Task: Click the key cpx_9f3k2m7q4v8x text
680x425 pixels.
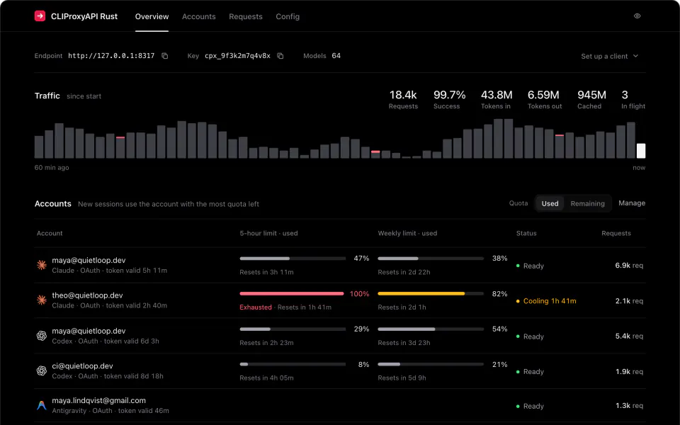Action: click(x=237, y=56)
